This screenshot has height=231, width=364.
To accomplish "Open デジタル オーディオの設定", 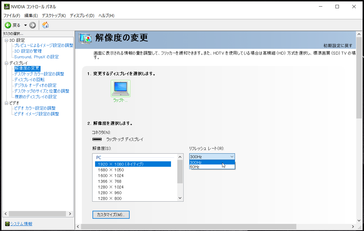I will click(35, 85).
